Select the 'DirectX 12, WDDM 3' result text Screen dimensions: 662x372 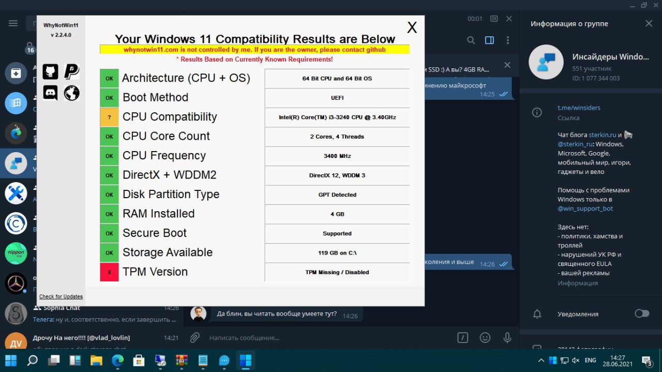coord(337,175)
